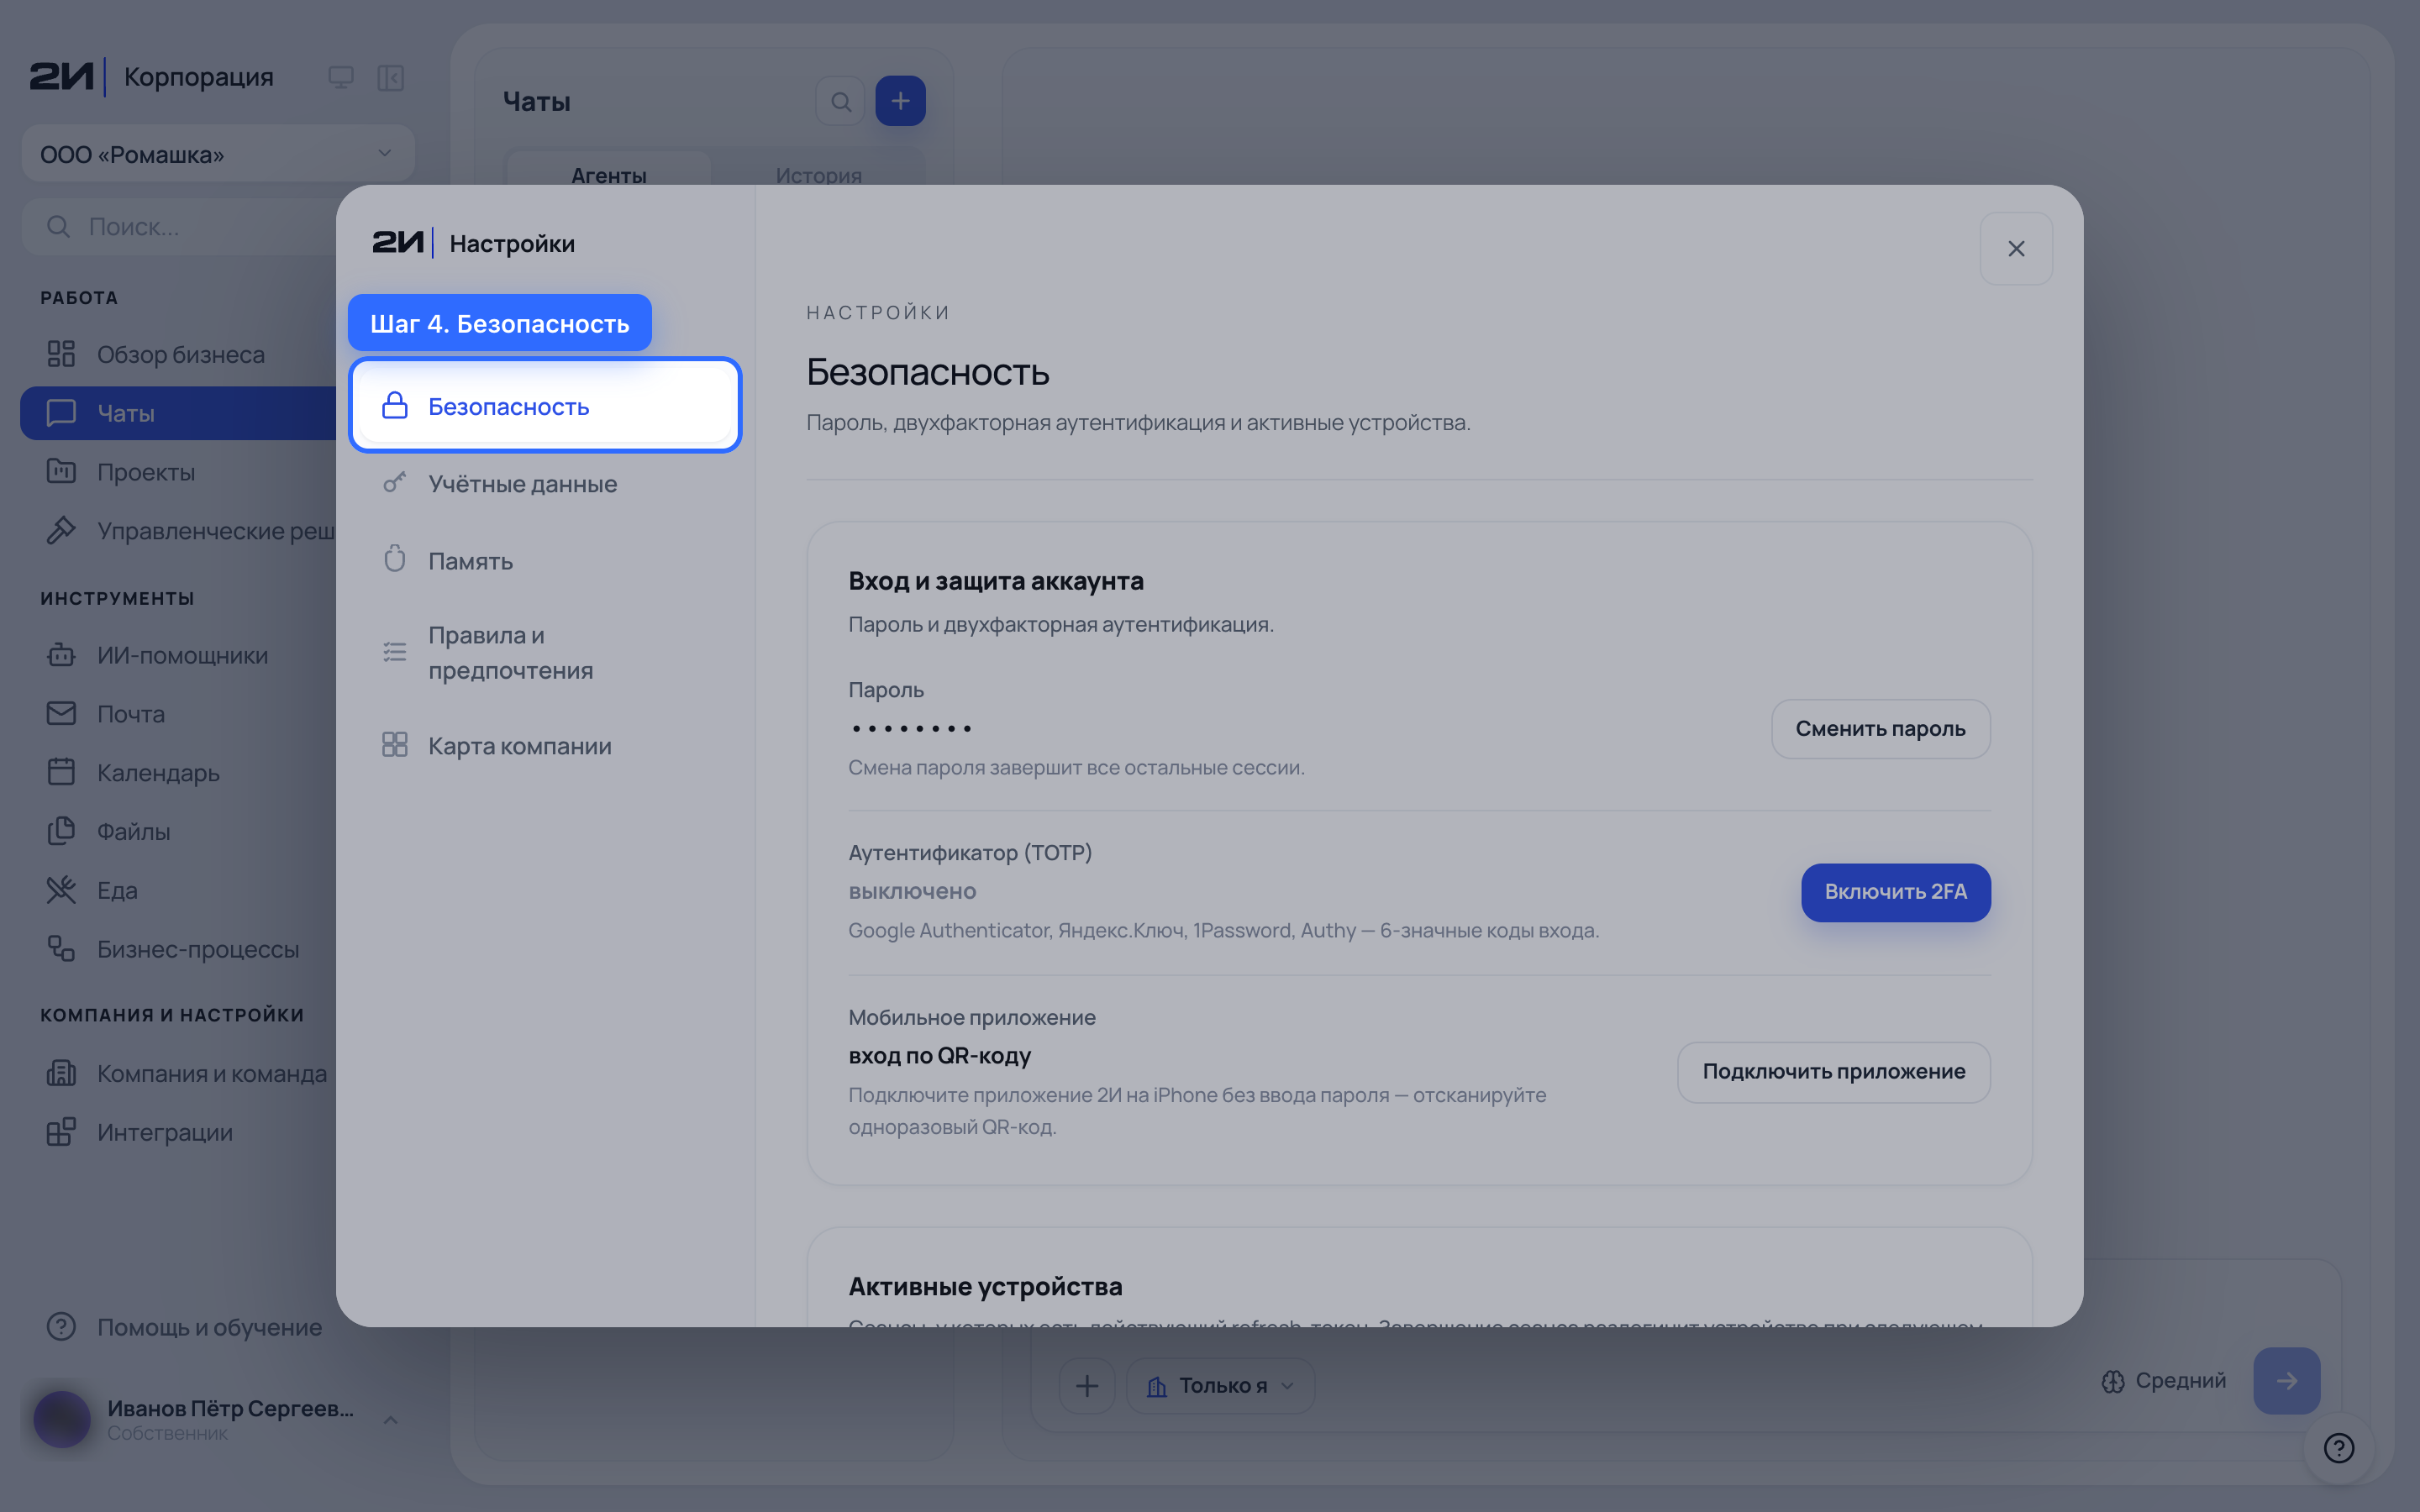Click the Средний reasoning level selector

click(x=2164, y=1381)
